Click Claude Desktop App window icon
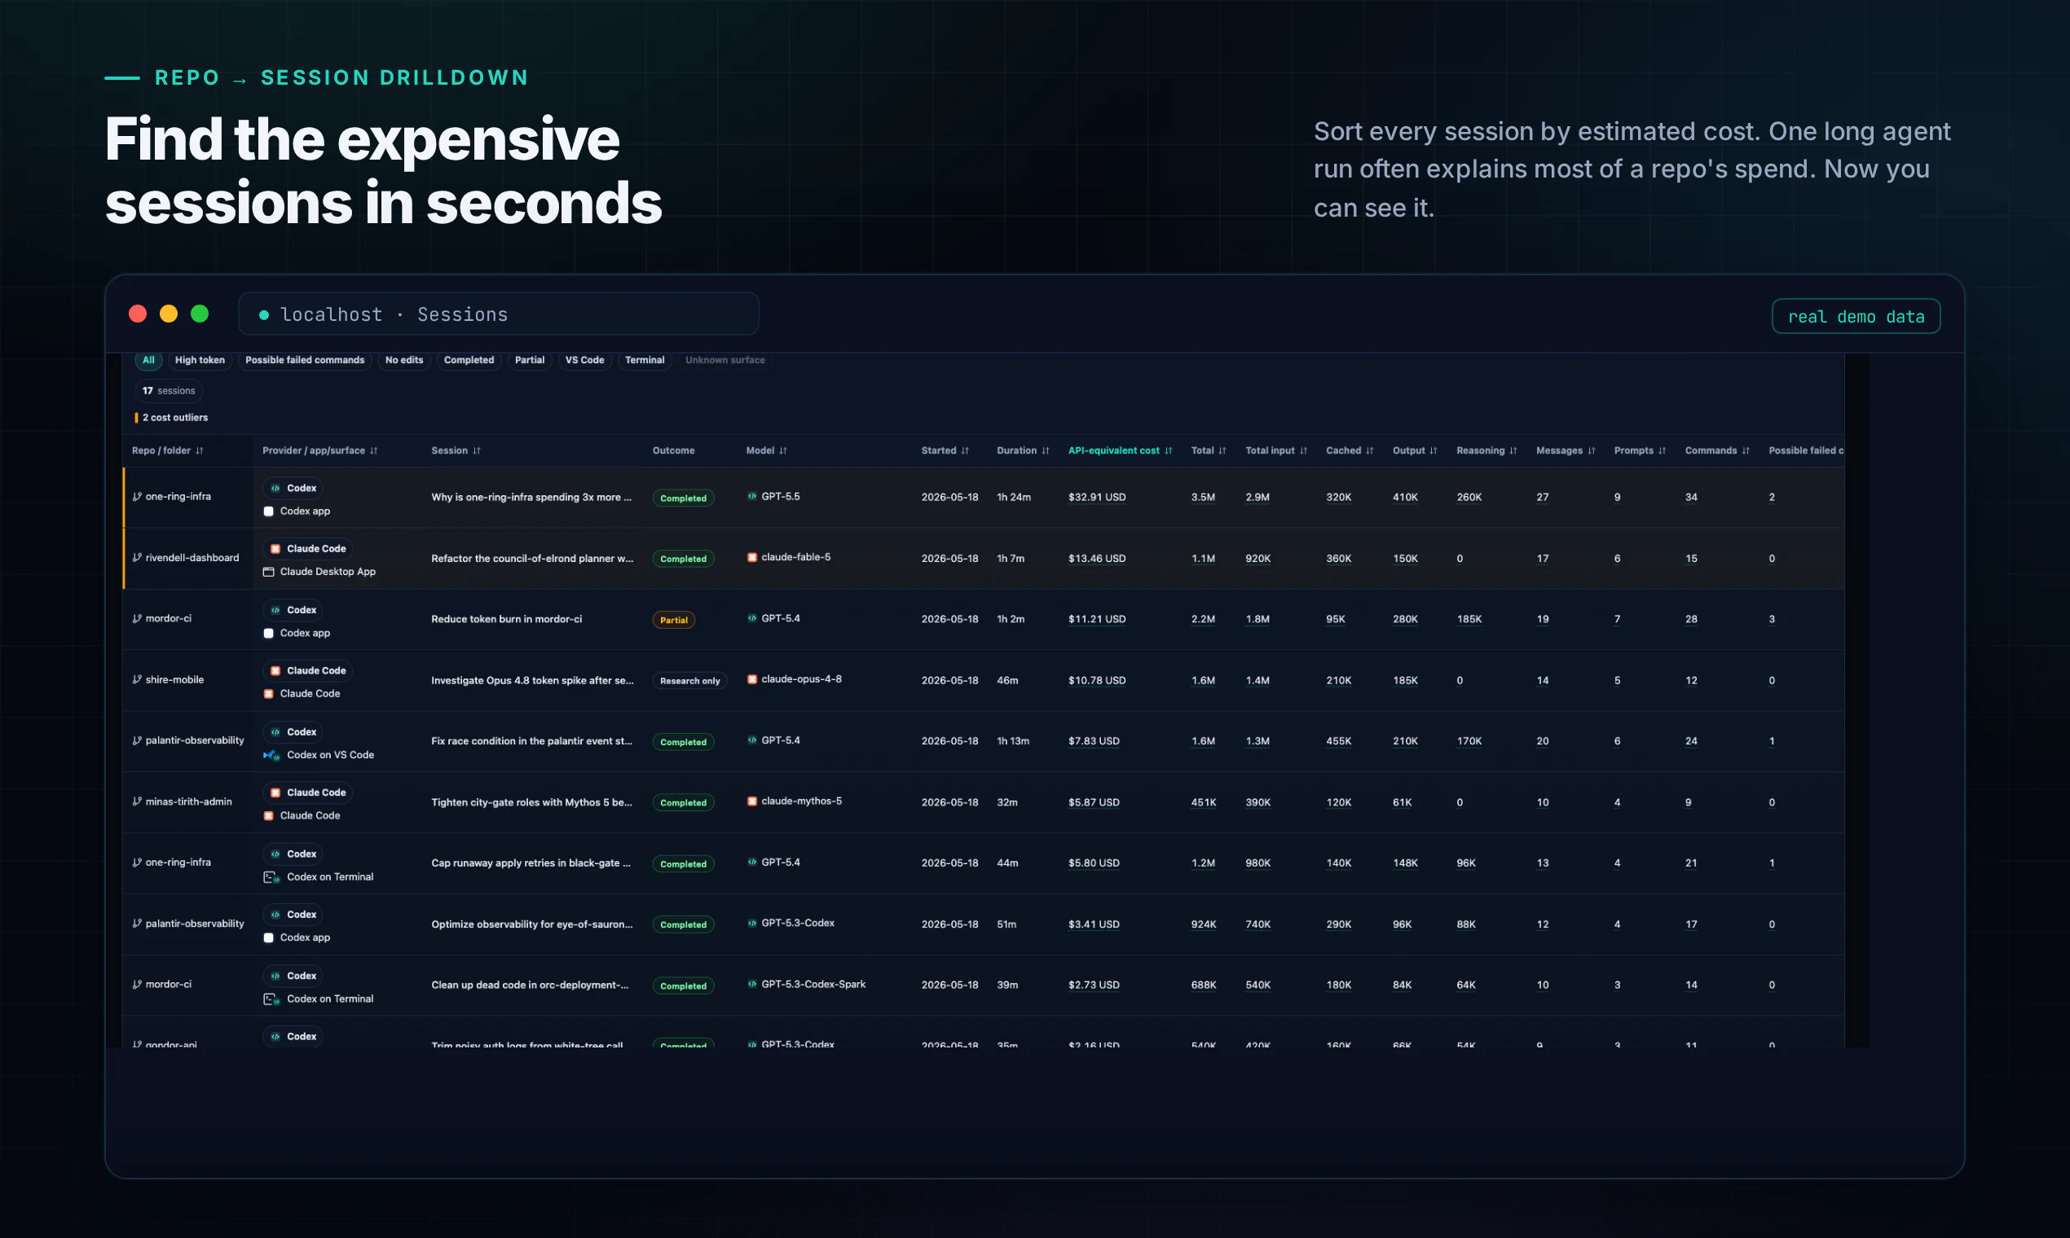 (269, 572)
